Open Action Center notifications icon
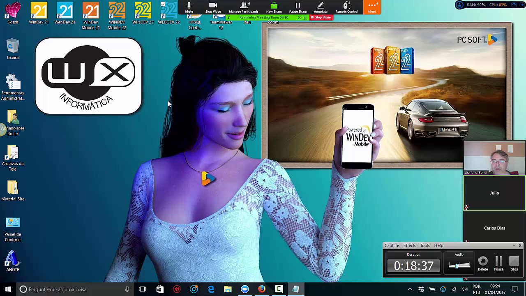Screen dimensions: 526x296 (x=515, y=289)
